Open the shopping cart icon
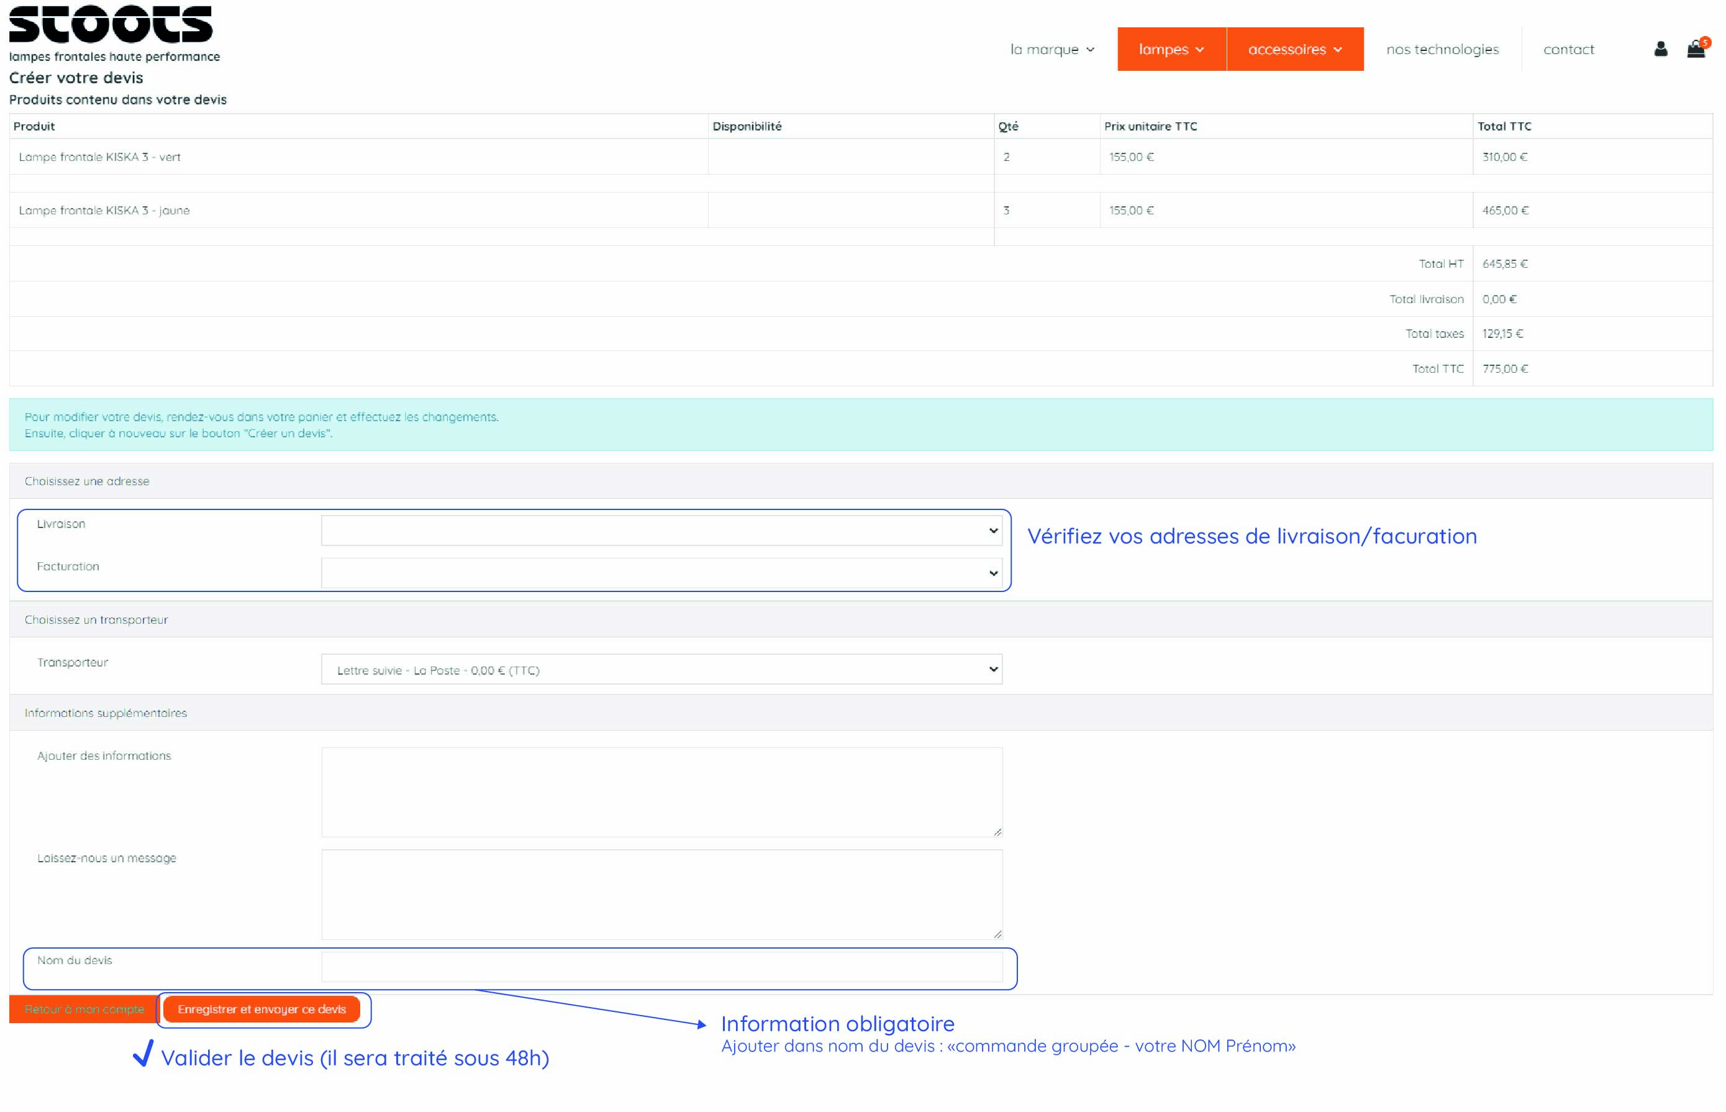Image resolution: width=1726 pixels, height=1112 pixels. pos(1696,48)
